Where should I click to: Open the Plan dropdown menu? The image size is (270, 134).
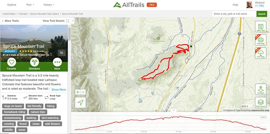coord(30,5)
